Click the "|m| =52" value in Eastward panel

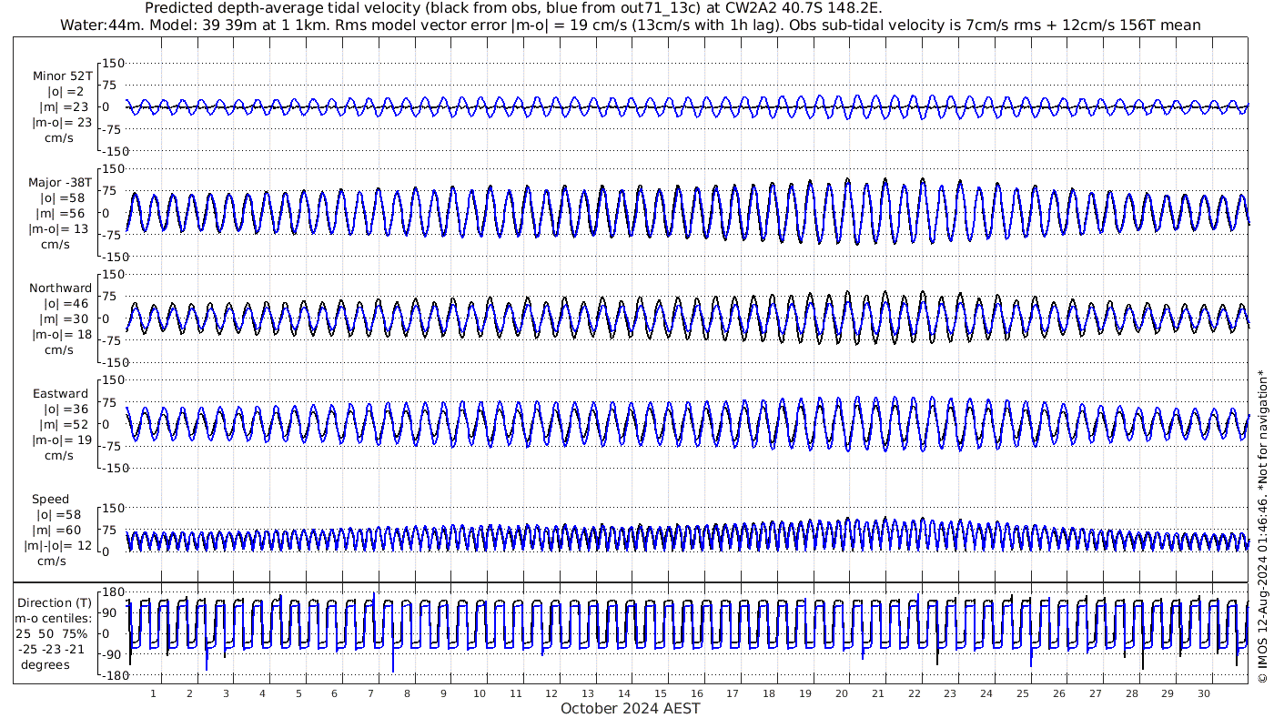tap(62, 425)
